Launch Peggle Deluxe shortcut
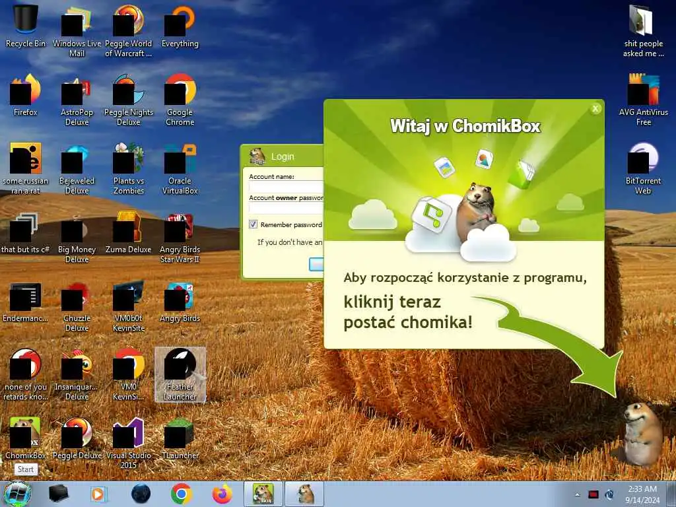The height and width of the screenshot is (507, 676). 77,438
